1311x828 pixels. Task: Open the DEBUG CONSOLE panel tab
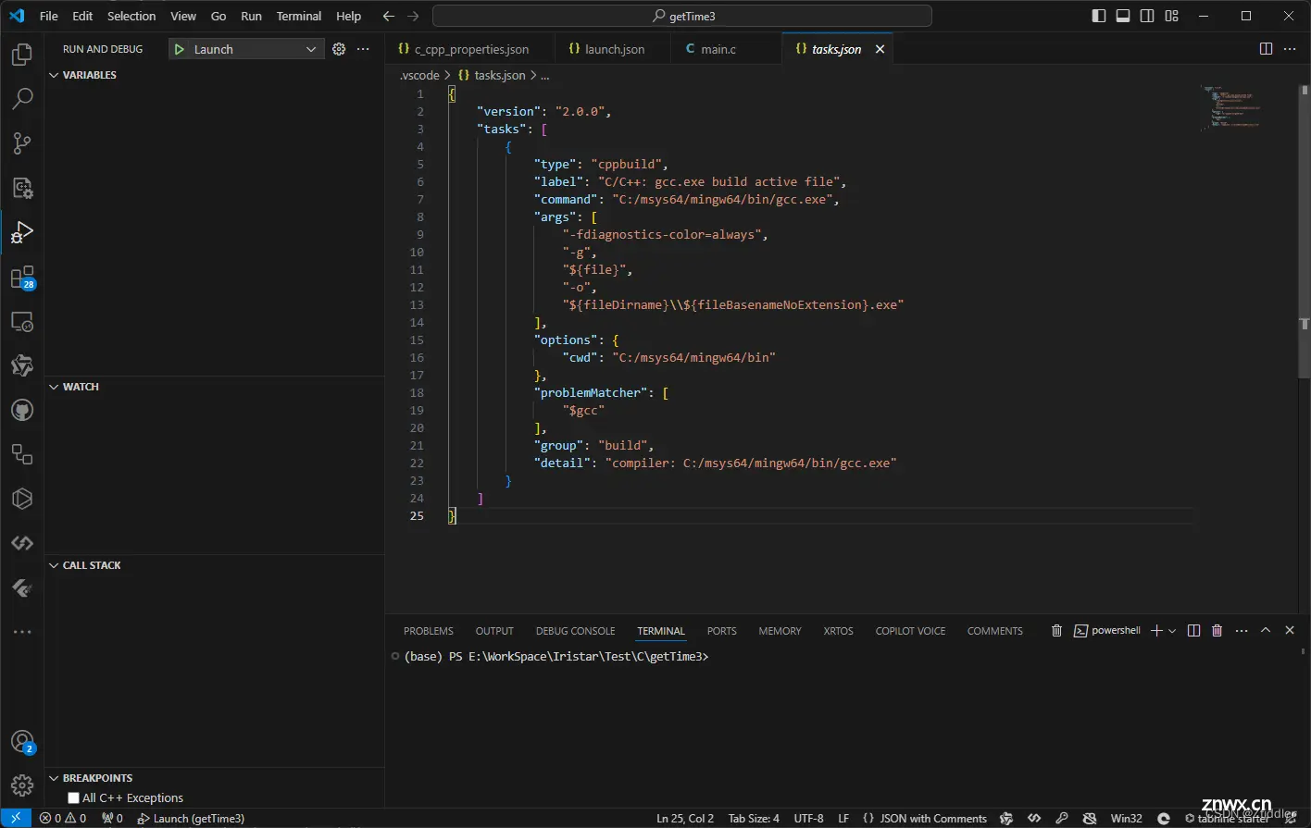tap(575, 631)
